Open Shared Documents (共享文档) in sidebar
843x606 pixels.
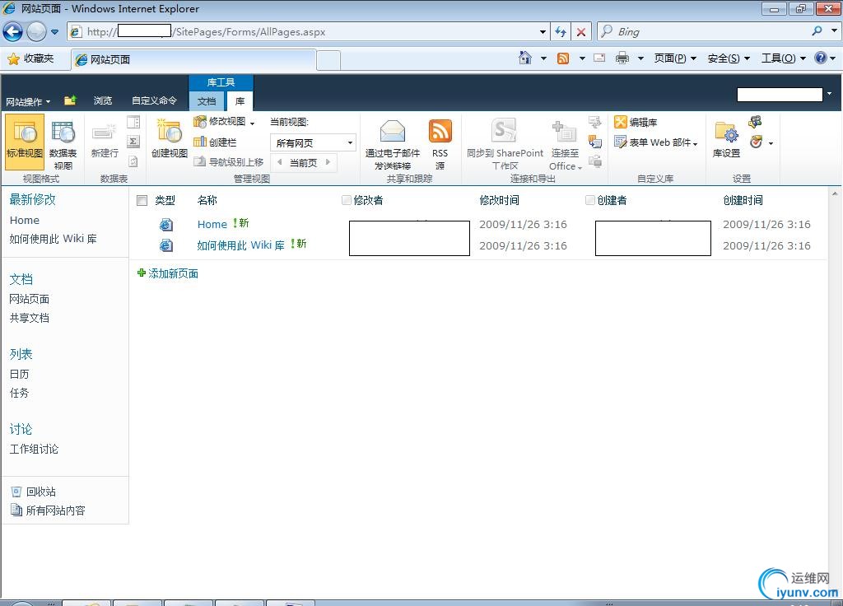pyautogui.click(x=30, y=318)
